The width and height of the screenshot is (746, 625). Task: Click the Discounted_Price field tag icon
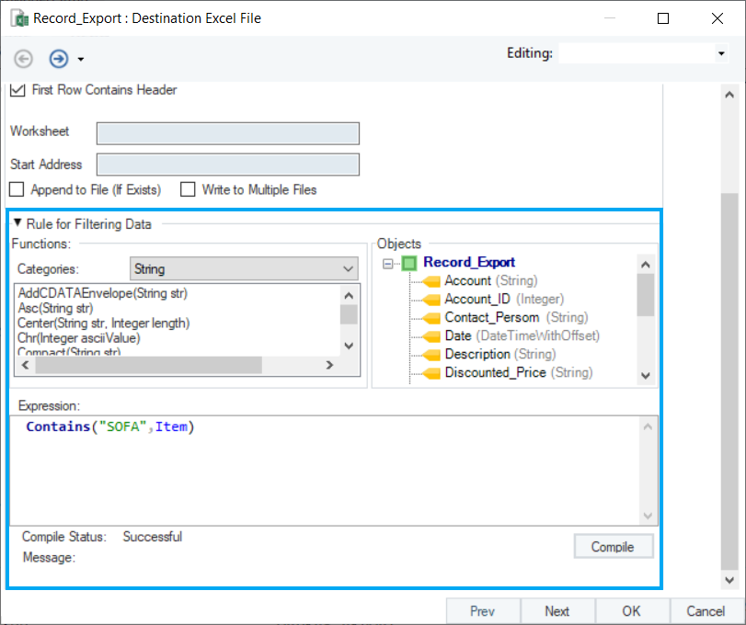point(431,373)
